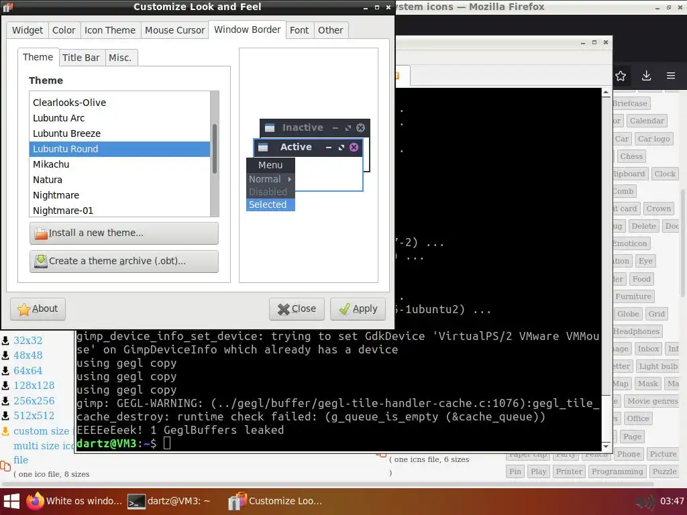The image size is (687, 515).
Task: Click Firefox bookmark star icon
Action: 621,76
